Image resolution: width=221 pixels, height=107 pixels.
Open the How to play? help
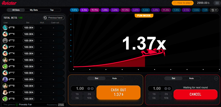point(182,3)
